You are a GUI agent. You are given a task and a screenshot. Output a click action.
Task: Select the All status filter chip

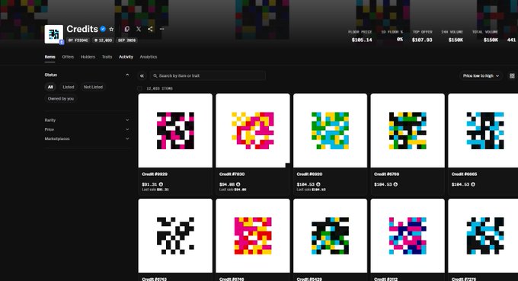click(x=50, y=87)
